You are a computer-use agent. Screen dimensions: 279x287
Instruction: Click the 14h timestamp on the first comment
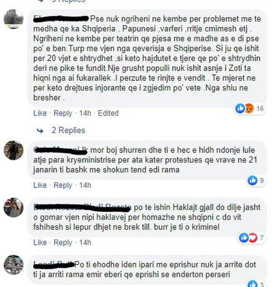click(x=85, y=113)
